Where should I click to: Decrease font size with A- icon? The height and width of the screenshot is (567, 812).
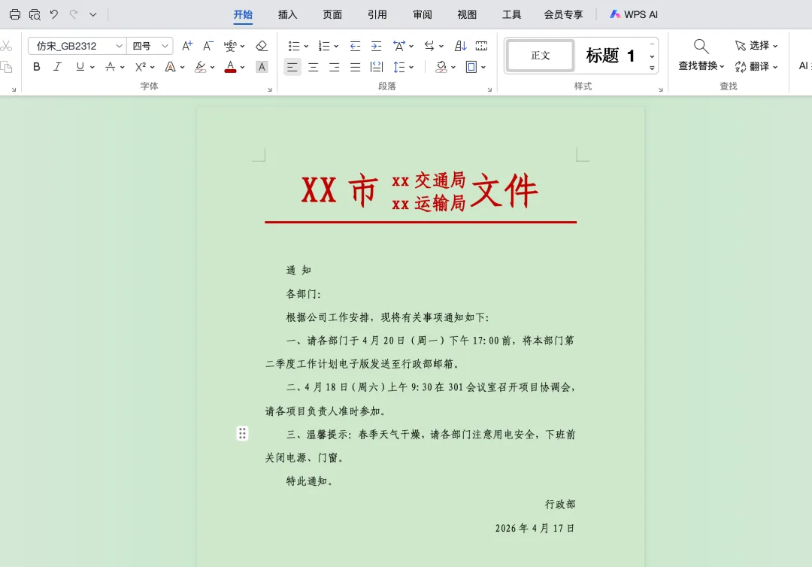pyautogui.click(x=208, y=46)
